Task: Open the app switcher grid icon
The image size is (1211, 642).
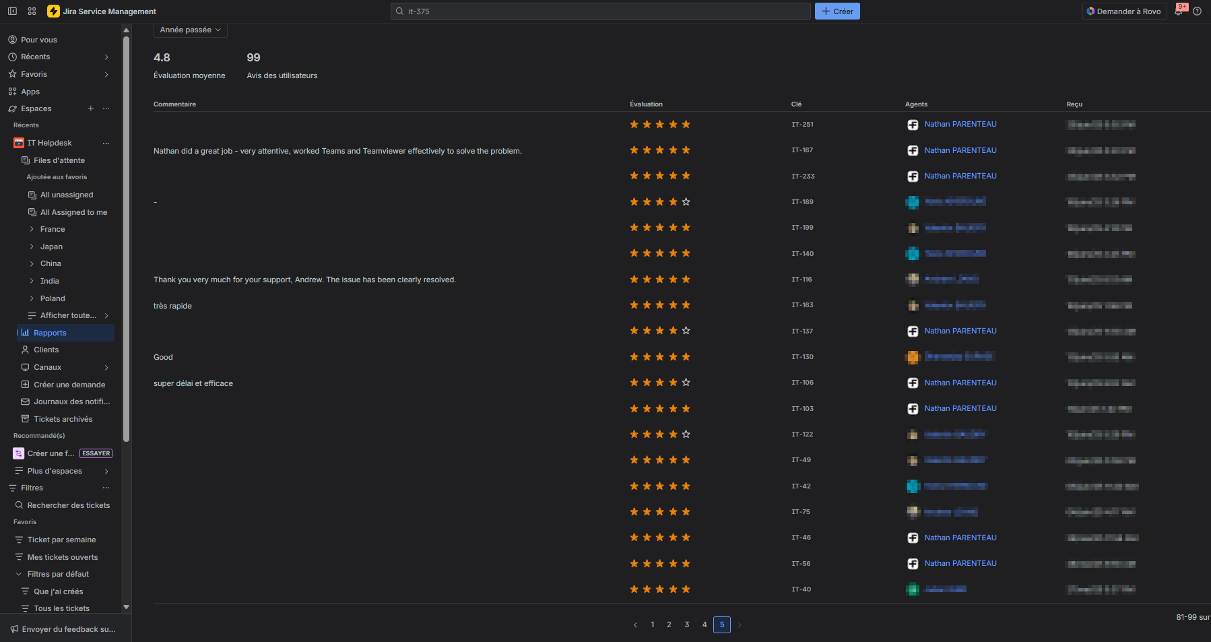Action: pos(32,11)
